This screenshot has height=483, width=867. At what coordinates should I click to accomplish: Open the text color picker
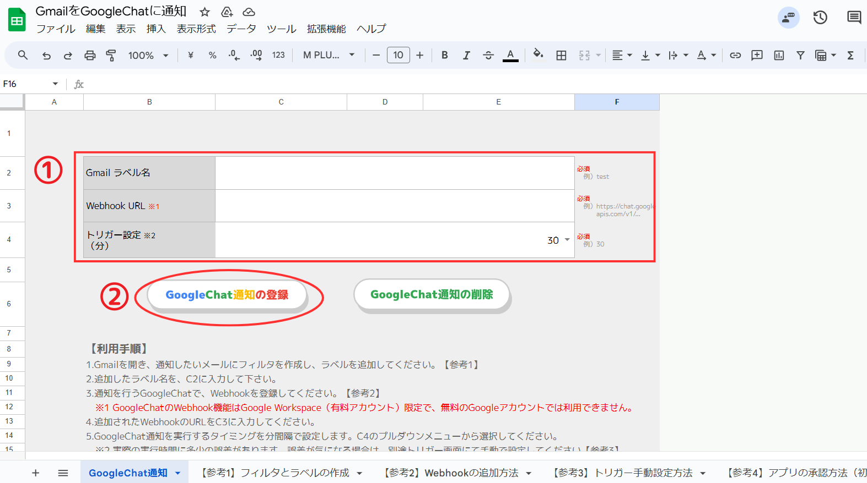tap(510, 55)
